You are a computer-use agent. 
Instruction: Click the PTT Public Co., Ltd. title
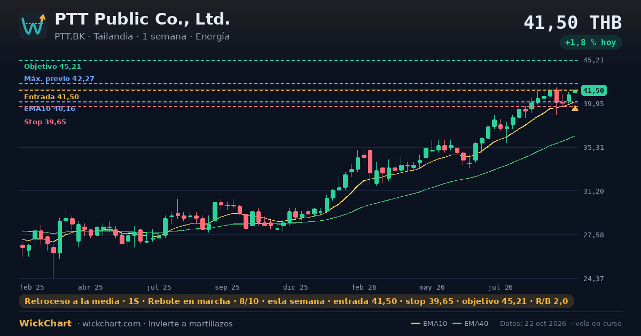[x=143, y=19]
